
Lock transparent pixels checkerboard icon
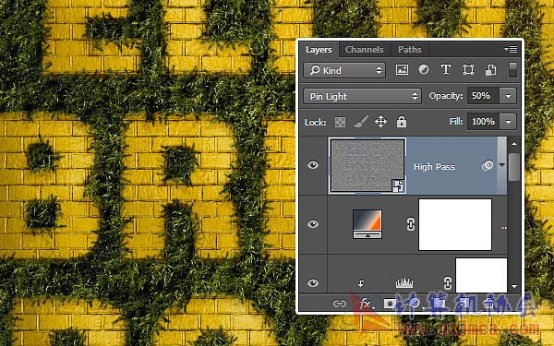(340, 122)
